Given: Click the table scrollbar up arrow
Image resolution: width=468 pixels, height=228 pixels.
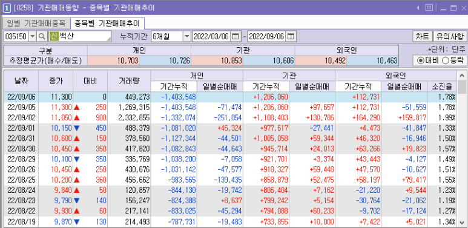Looking at the screenshot, I should coord(462,75).
